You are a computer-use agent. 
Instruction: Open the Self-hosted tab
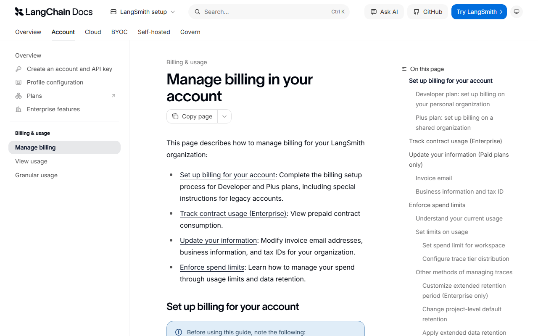(154, 32)
